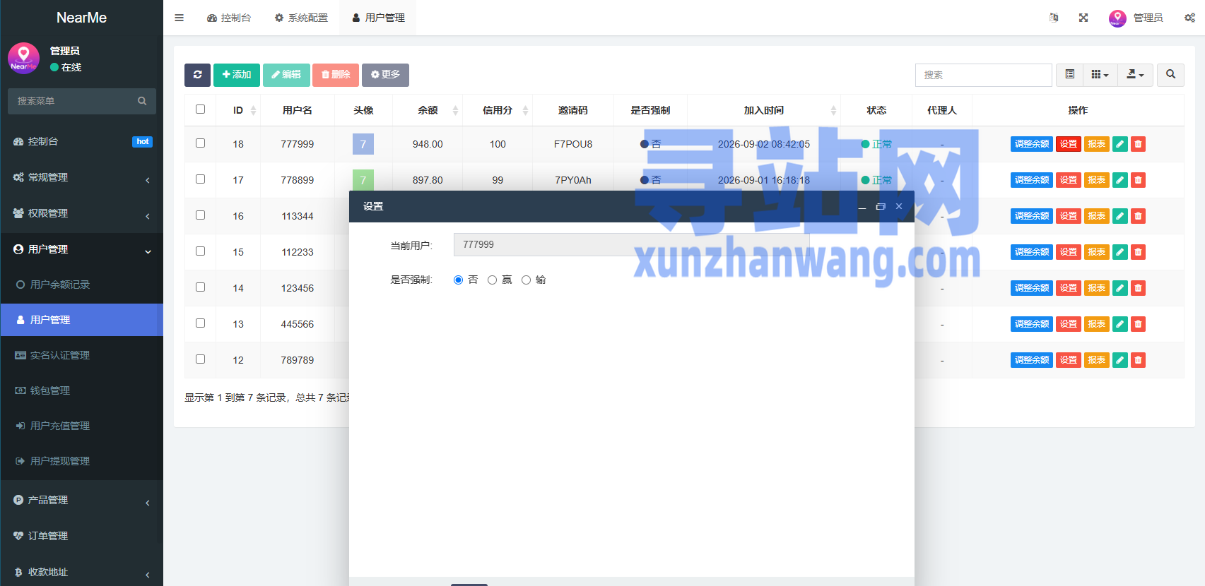Delete user 789789 with trash icon
The height and width of the screenshot is (586, 1205).
pyautogui.click(x=1138, y=360)
